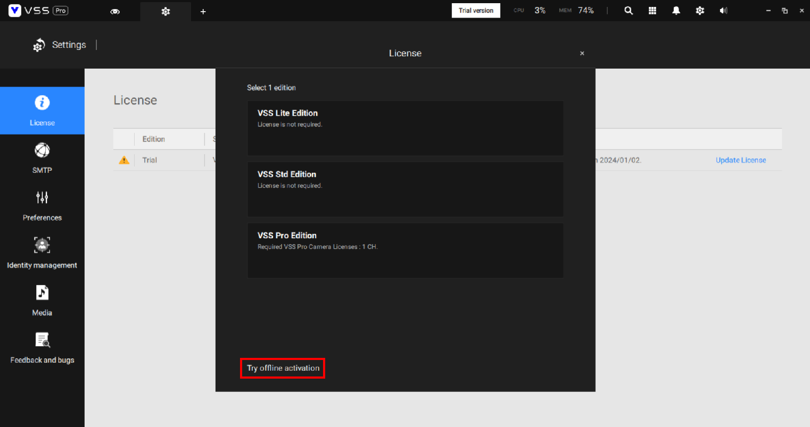This screenshot has width=810, height=427.
Task: Click the License page heading
Action: pos(135,101)
